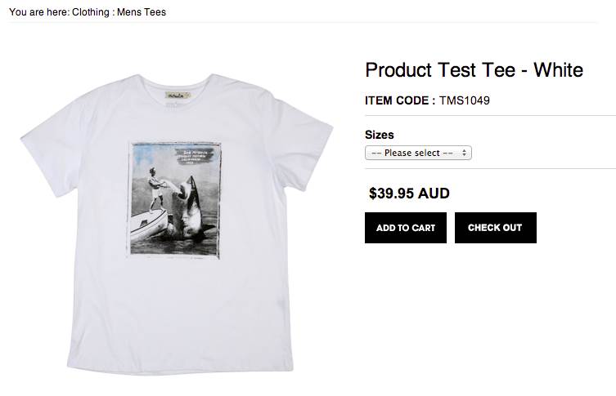
Task: Open the Mens Tees breadcrumb link
Action: point(143,12)
